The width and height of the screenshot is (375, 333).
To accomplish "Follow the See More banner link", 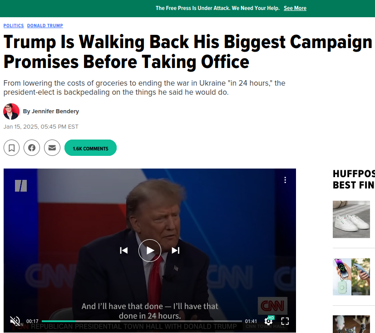I will click(295, 8).
